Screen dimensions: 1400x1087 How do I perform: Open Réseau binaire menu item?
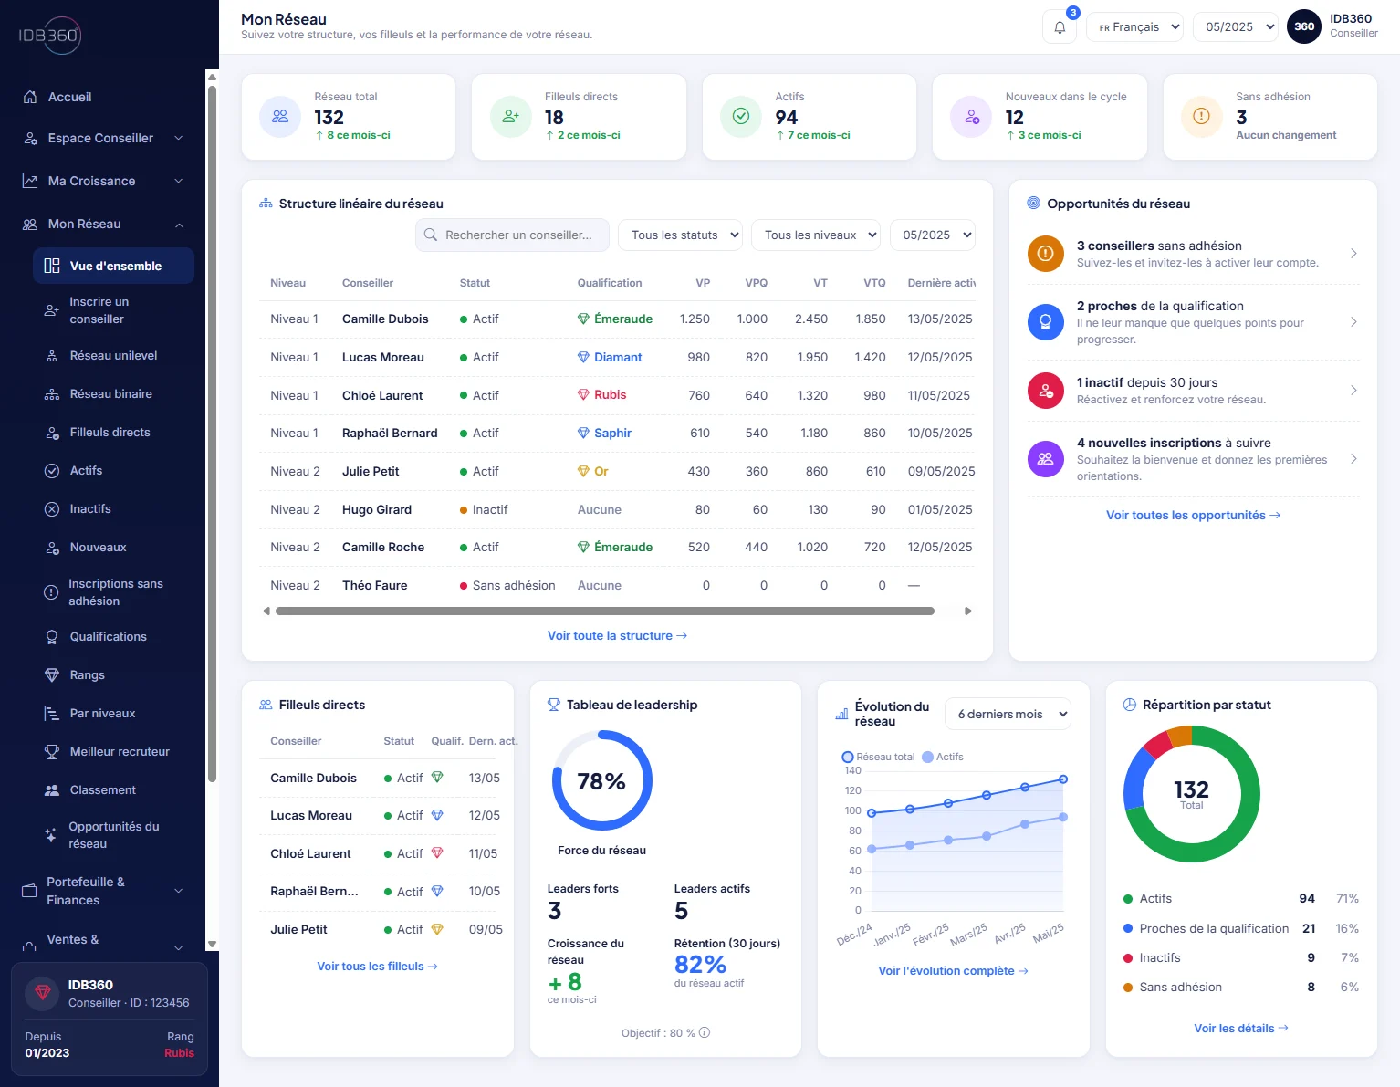(114, 393)
